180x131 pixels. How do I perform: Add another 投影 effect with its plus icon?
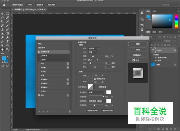pos(68,95)
